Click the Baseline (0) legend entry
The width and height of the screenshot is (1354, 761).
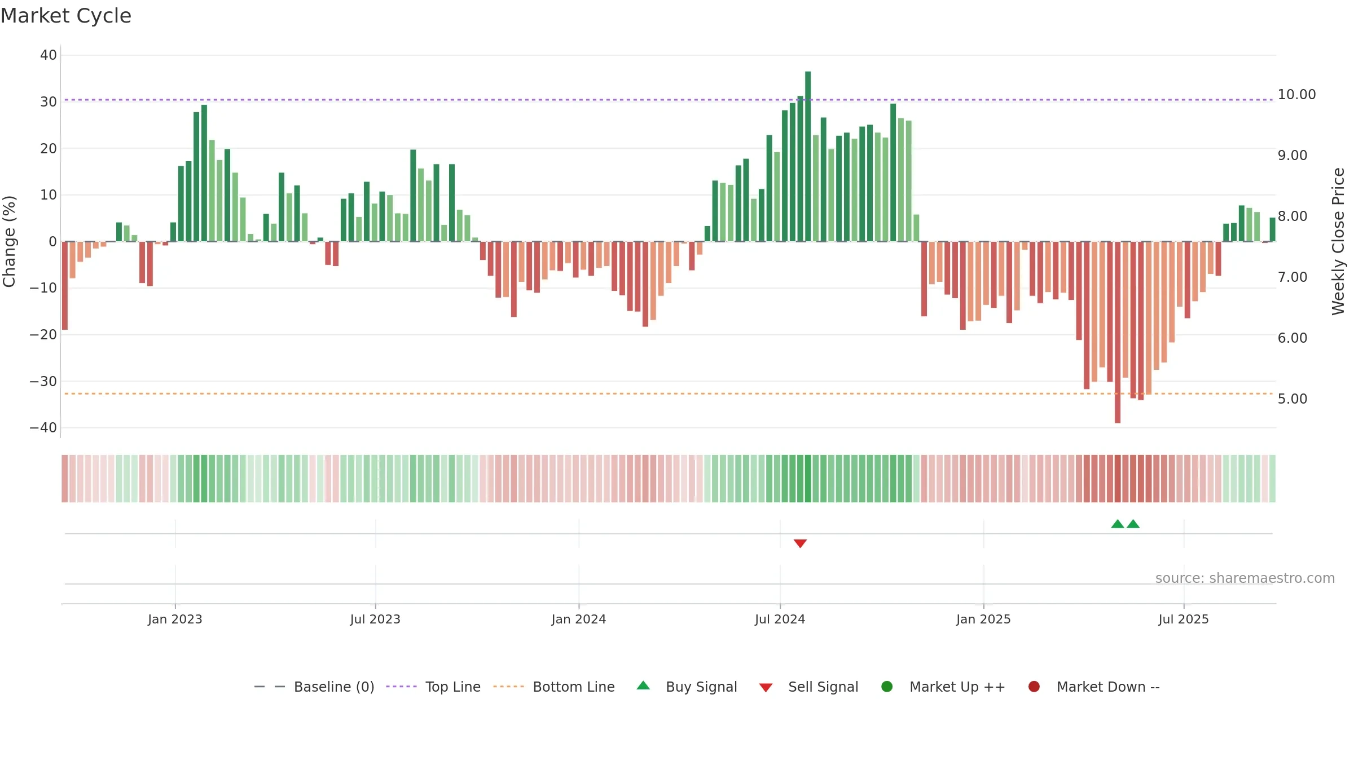point(314,687)
